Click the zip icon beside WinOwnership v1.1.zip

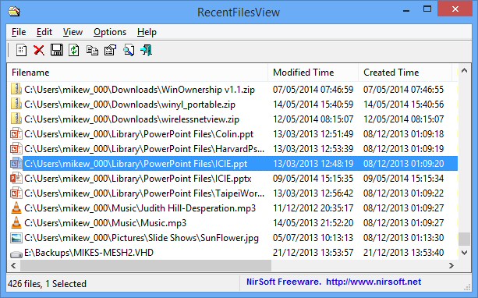(16, 89)
